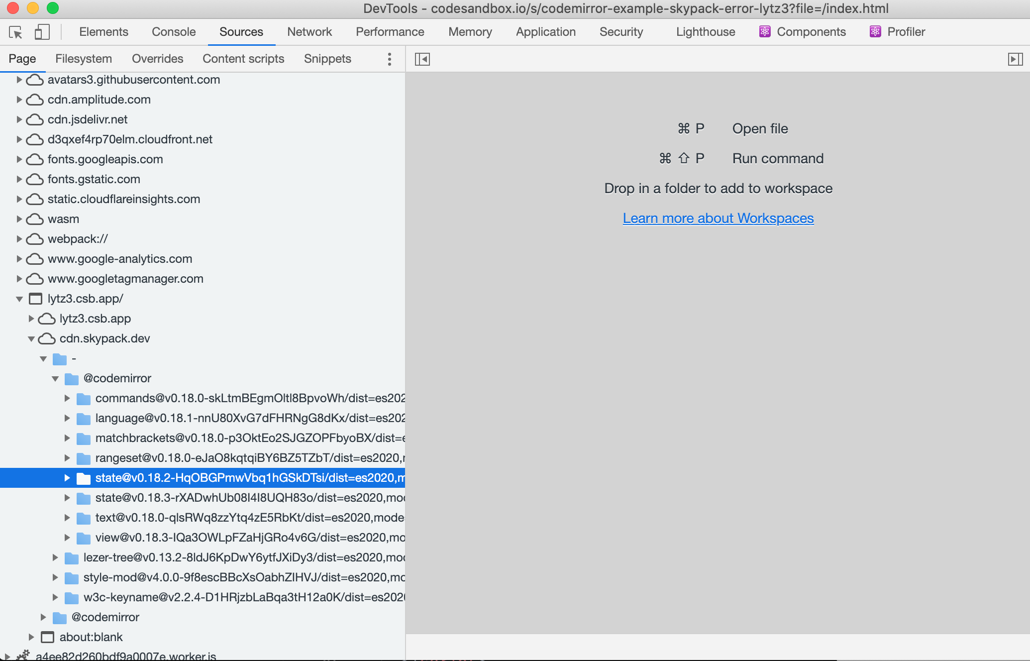The height and width of the screenshot is (661, 1030).
Task: Click the folder icon for state@v0.18.3
Action: click(x=83, y=498)
